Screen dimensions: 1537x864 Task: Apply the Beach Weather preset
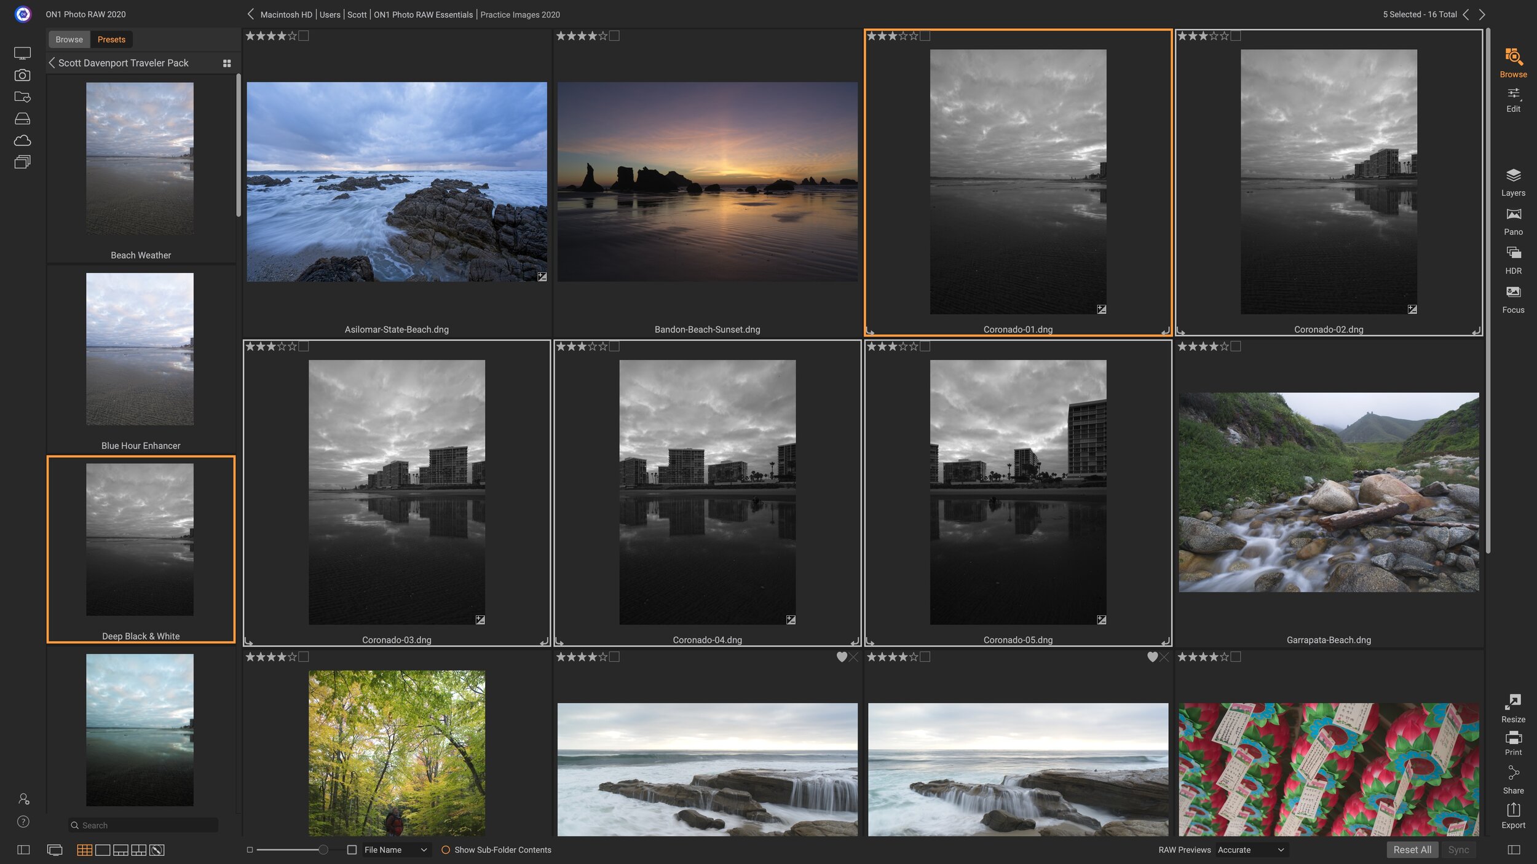pyautogui.click(x=141, y=170)
